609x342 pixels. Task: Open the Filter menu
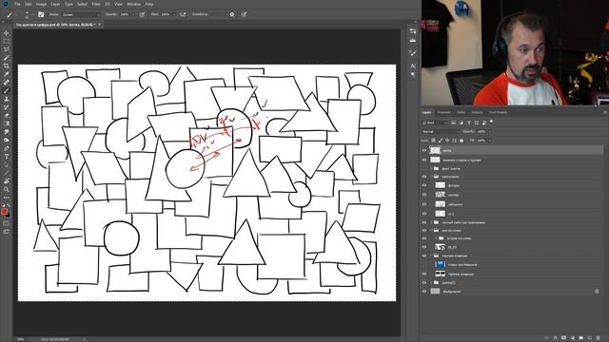pos(96,4)
